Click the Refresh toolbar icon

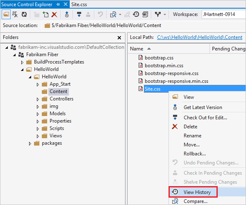24,14
